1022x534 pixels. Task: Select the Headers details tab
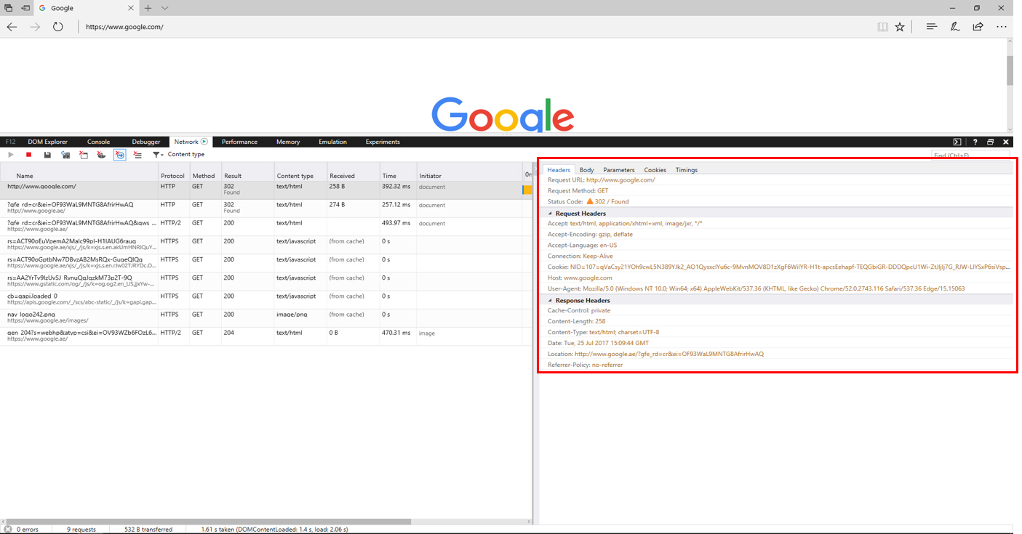click(559, 170)
